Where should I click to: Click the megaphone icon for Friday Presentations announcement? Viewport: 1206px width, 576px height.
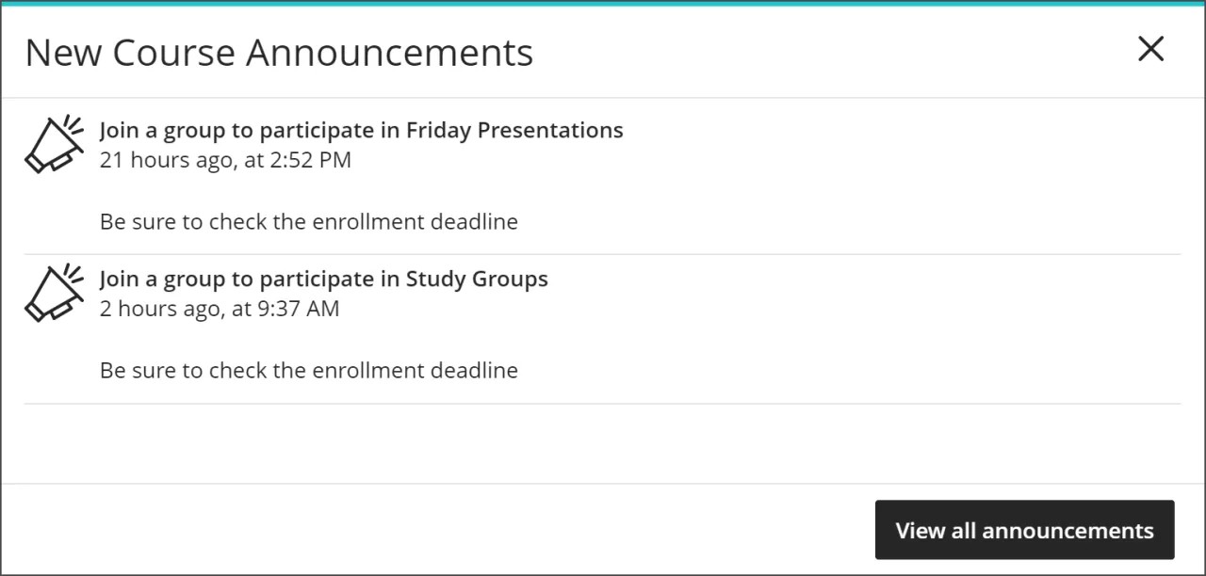[x=54, y=144]
